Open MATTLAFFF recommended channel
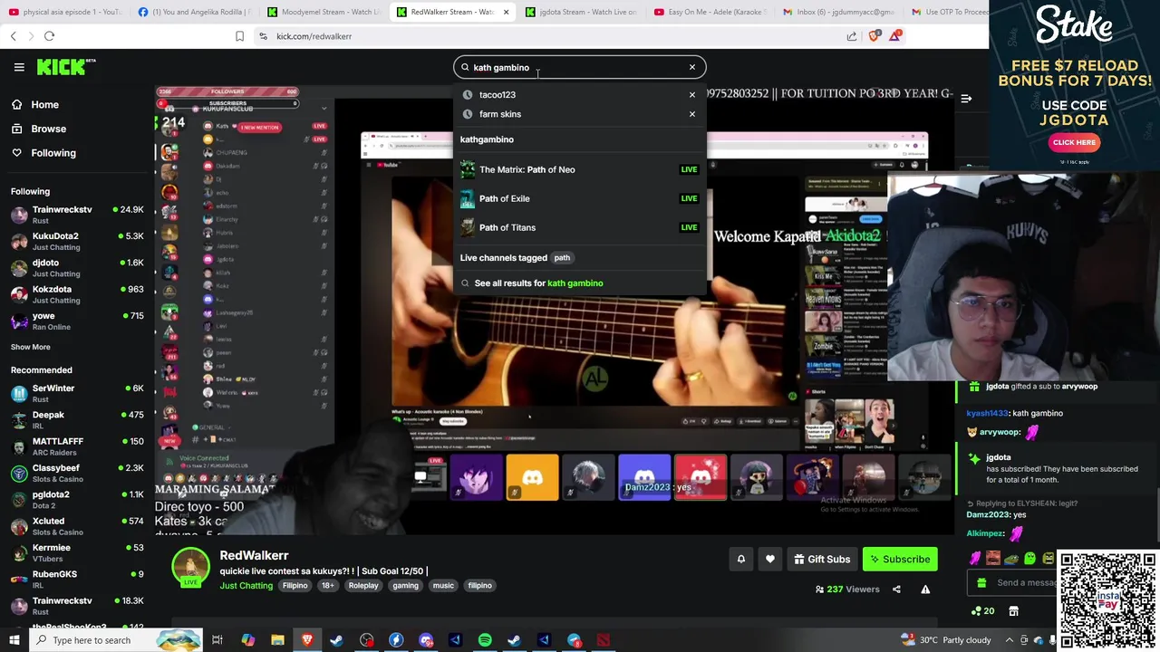Screen dimensions: 1160x652 77,446
